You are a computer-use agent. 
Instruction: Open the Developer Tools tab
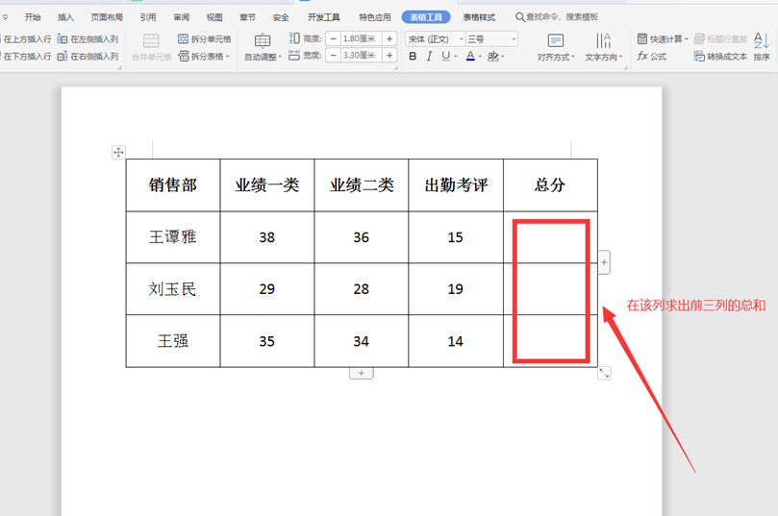point(323,17)
